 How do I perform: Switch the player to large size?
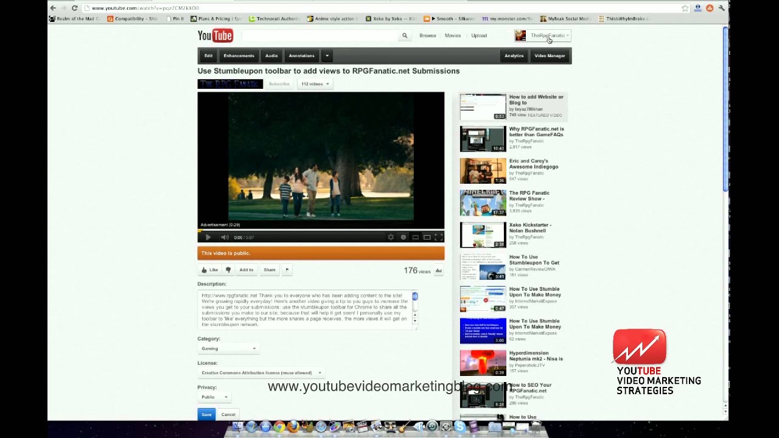pos(427,237)
